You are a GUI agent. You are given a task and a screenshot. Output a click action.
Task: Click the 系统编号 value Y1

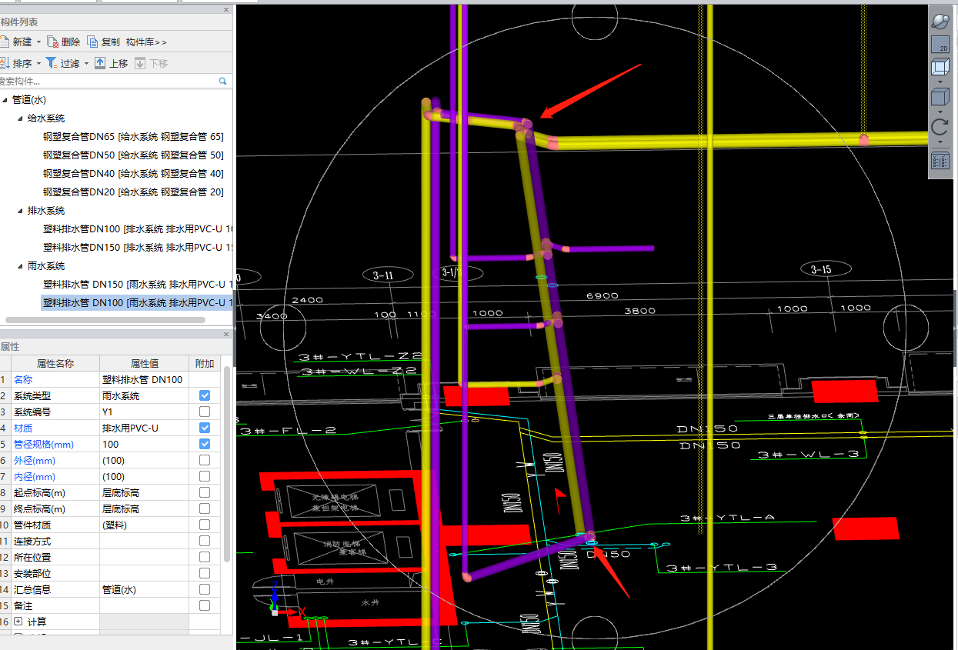point(144,412)
